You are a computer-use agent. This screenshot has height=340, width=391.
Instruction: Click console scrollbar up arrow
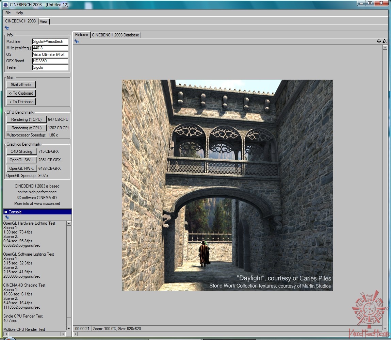(69, 224)
